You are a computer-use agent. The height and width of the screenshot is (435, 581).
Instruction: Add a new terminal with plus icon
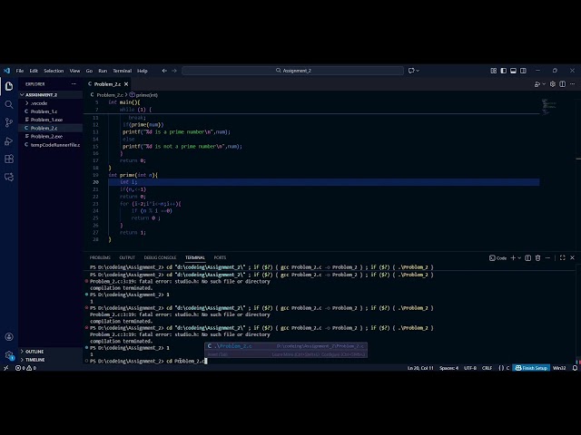click(513, 257)
